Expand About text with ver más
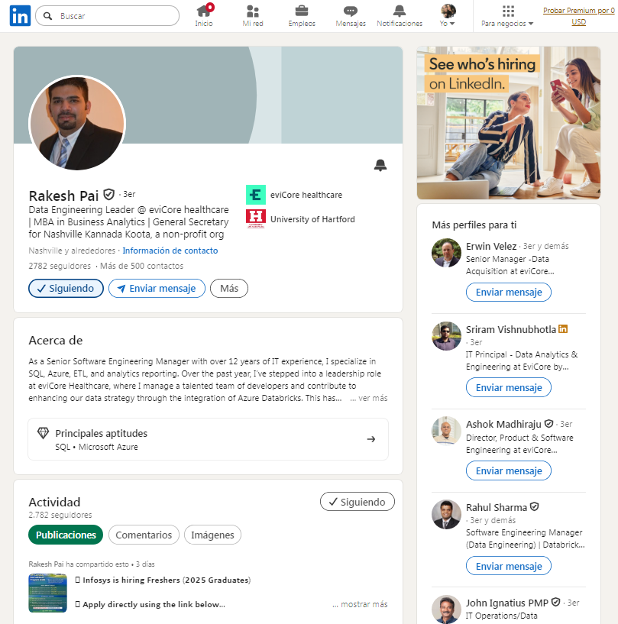The height and width of the screenshot is (624, 618). (369, 398)
